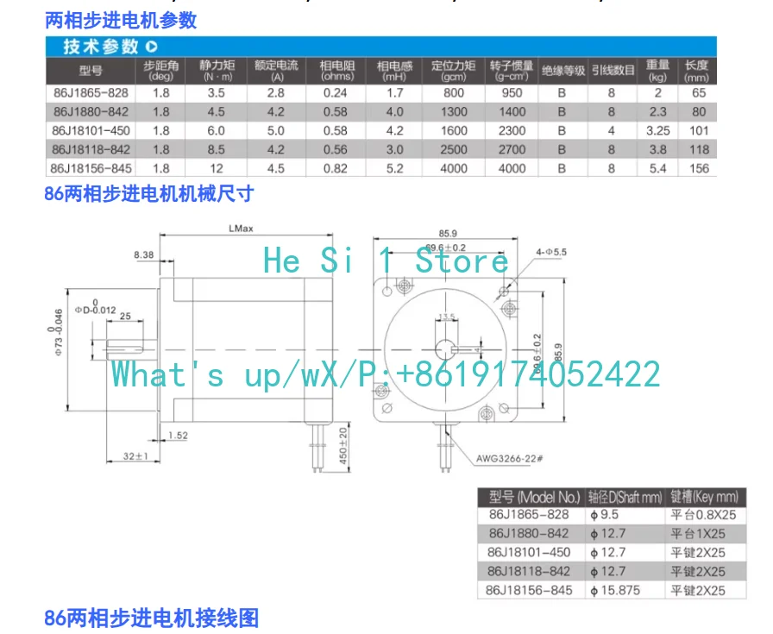Click the 1.52 dimension label
This screenshot has height=634, width=773.
point(178,436)
